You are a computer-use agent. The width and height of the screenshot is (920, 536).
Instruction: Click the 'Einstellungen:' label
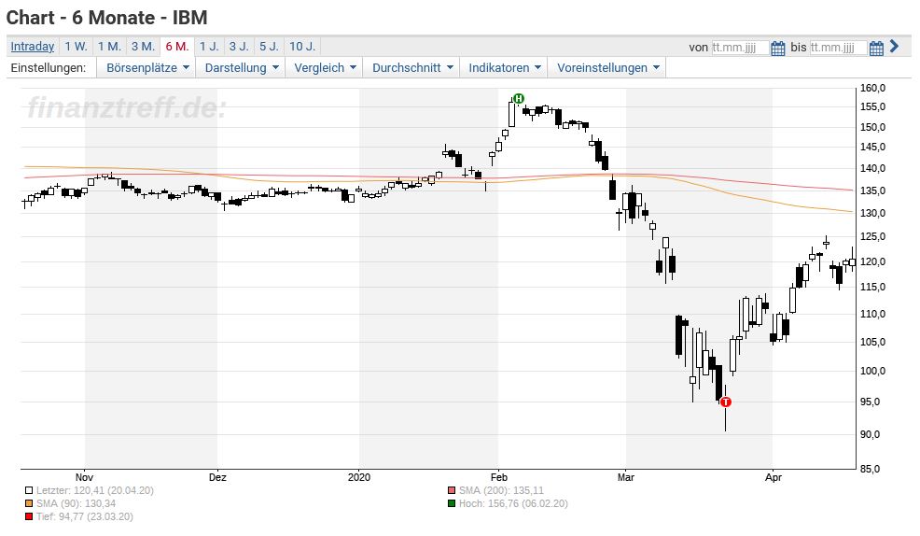(49, 67)
